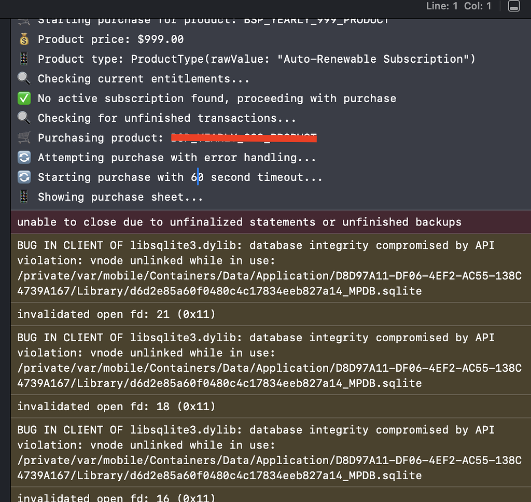This screenshot has width=531, height=502.
Task: Click the refresh icon beside Starting purchase with 60
Action: pos(24,177)
